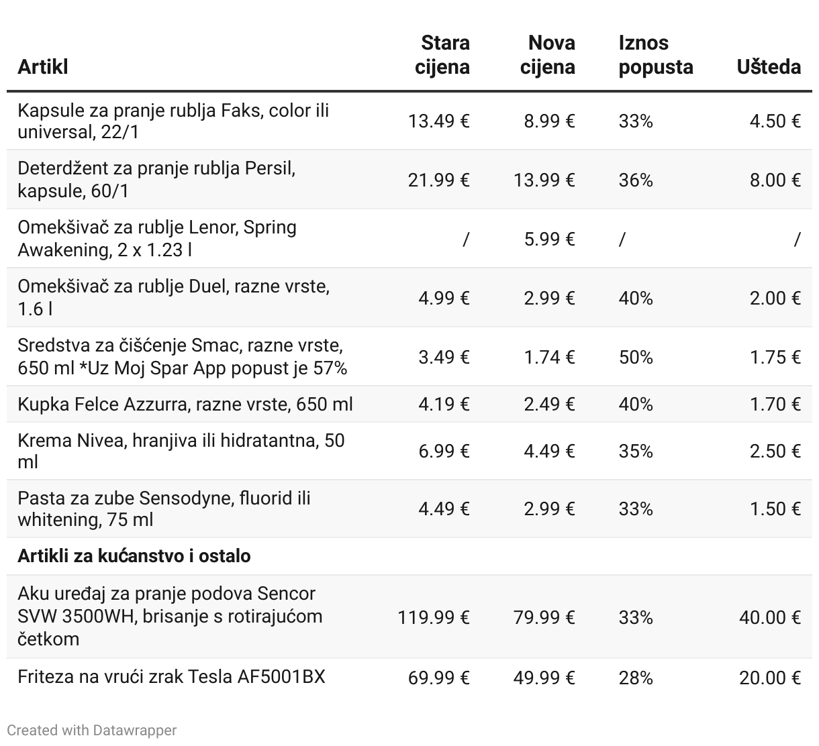Click the Artikl column header
The width and height of the screenshot is (819, 746).
[x=43, y=67]
